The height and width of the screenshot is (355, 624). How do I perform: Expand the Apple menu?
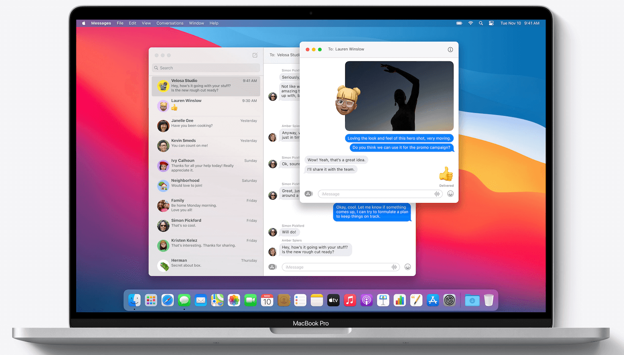coord(84,23)
